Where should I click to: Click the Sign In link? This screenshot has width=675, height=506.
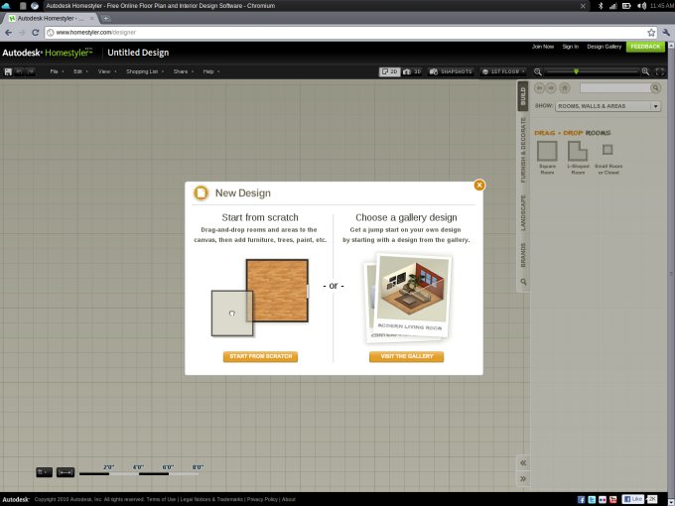(x=571, y=47)
